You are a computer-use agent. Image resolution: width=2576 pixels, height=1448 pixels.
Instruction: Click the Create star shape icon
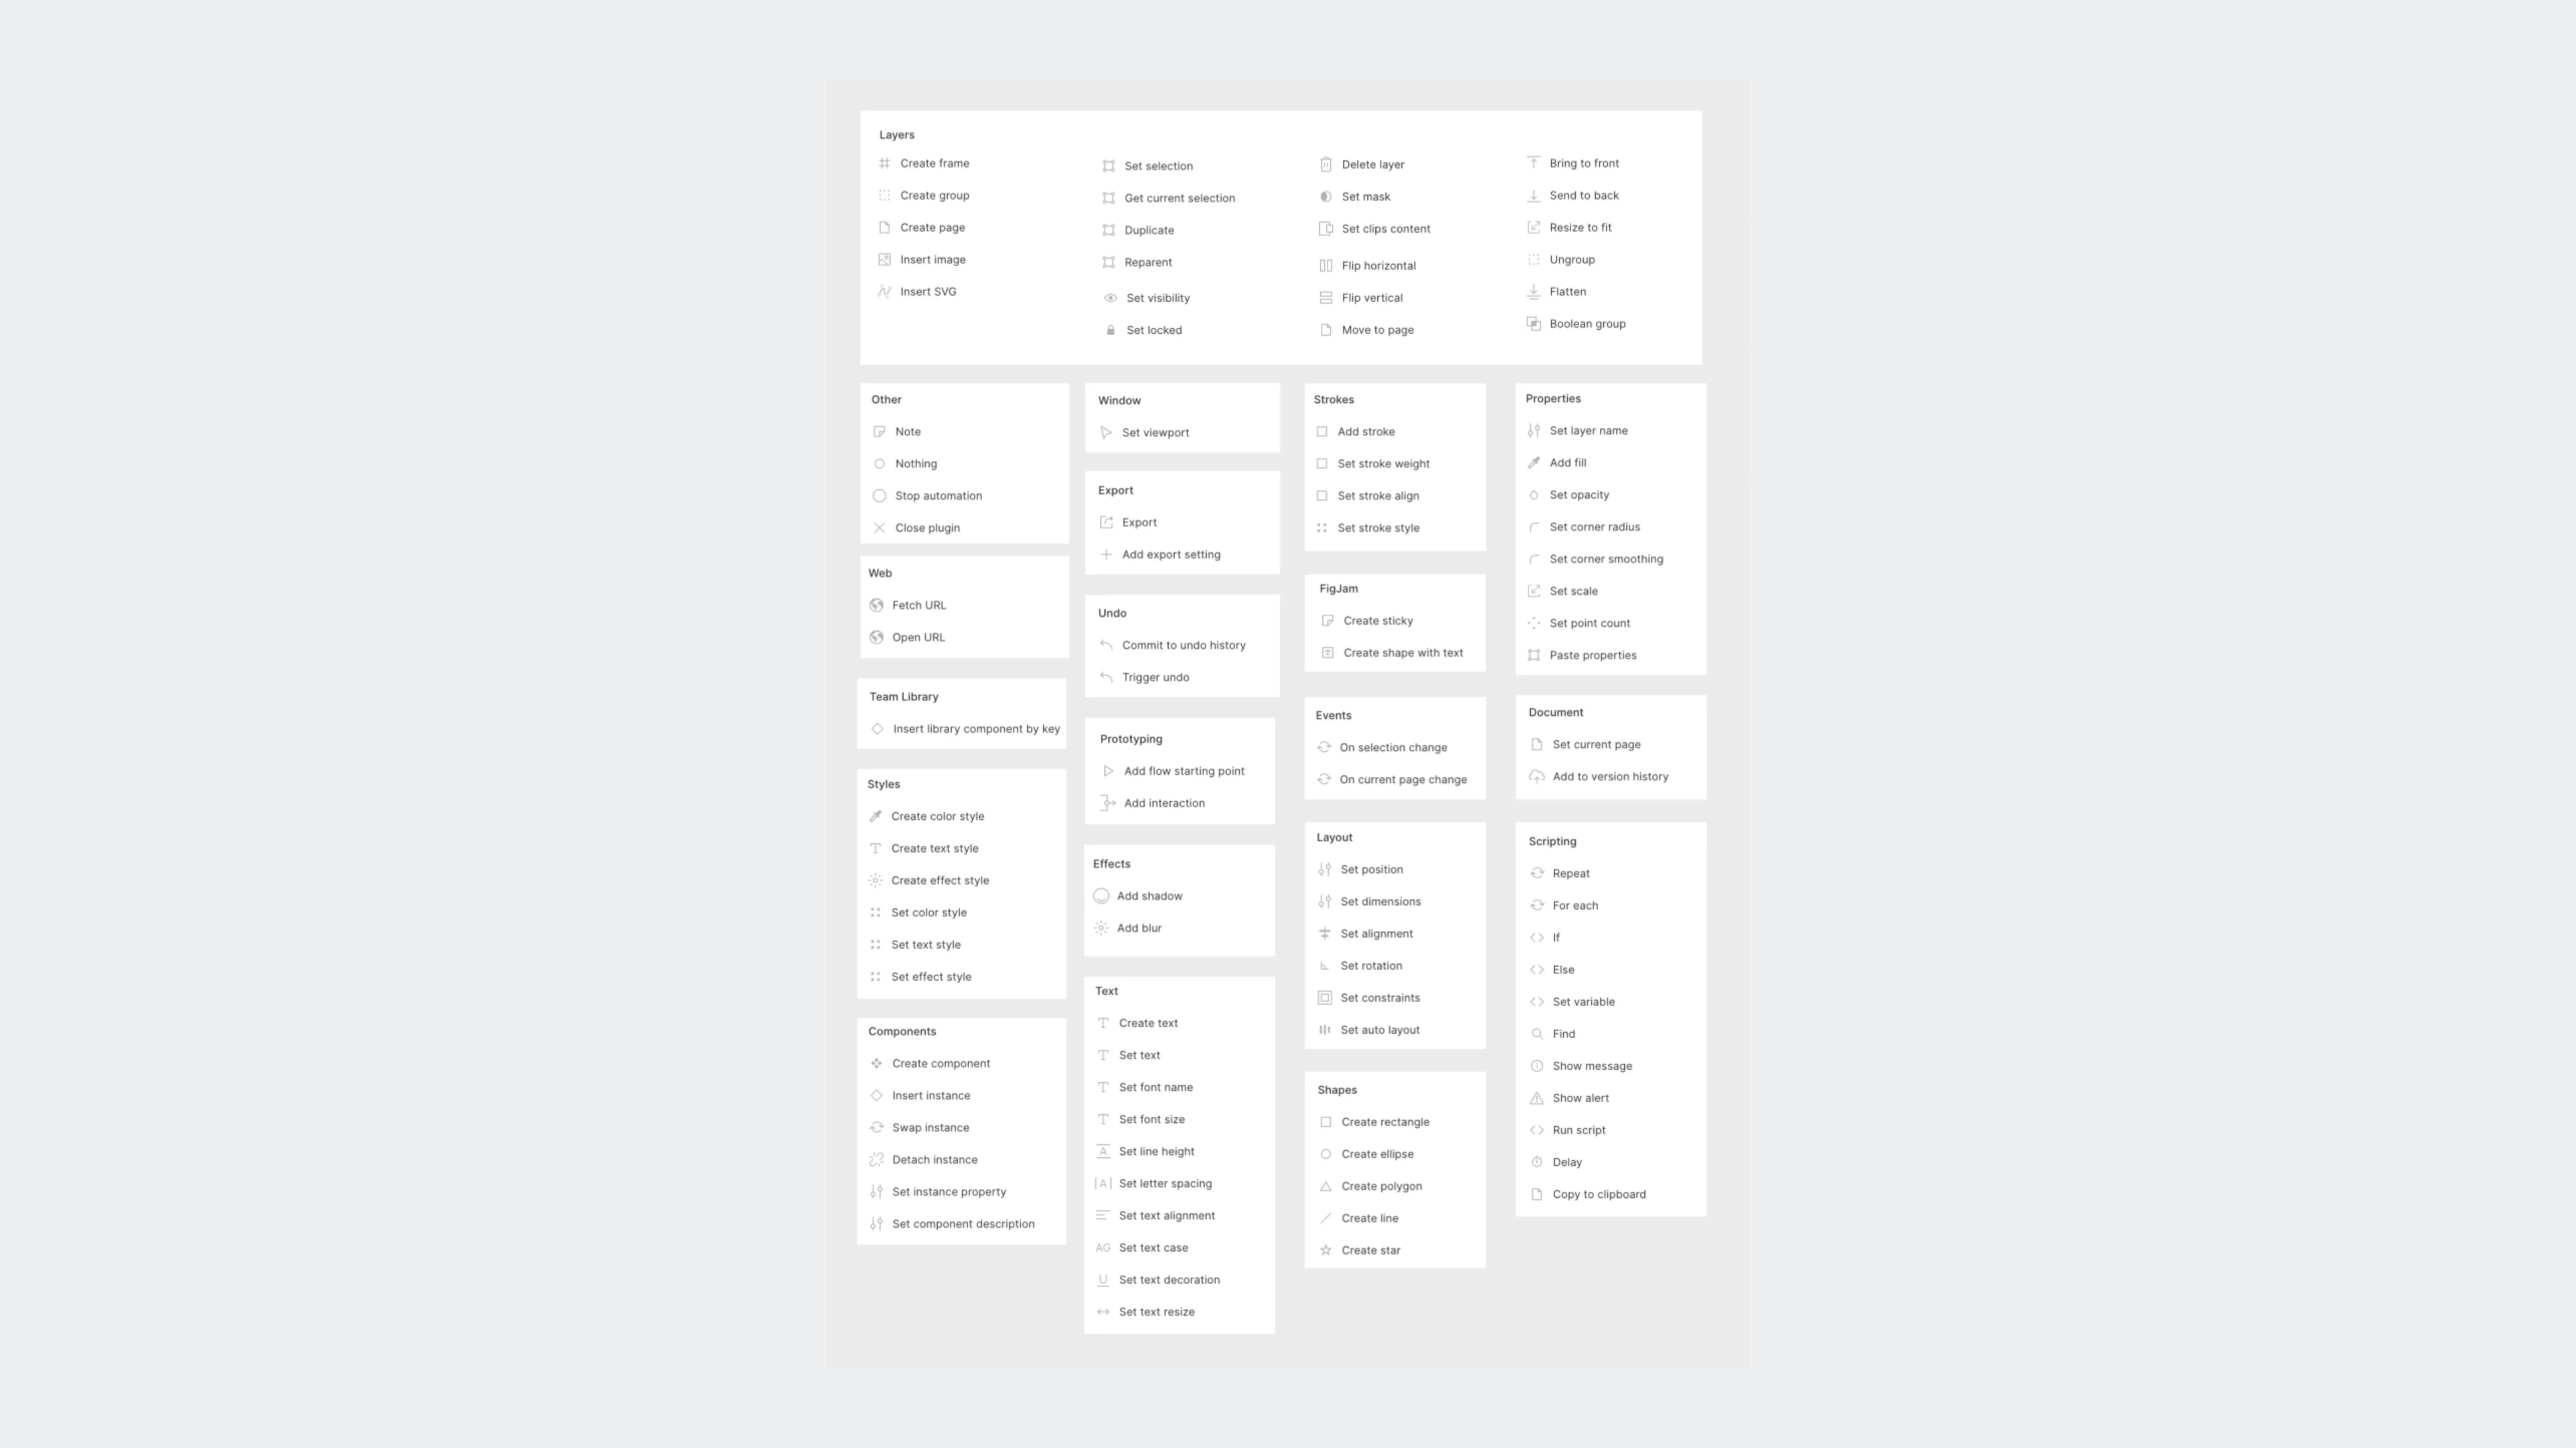tap(1327, 1250)
